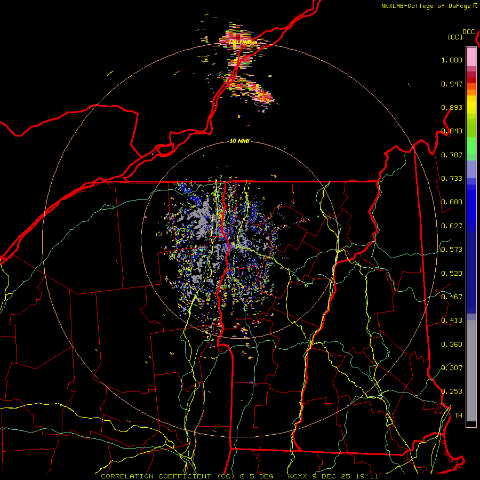Click the 19:11 timestamp in the caption
The image size is (480, 480).
pos(367,476)
